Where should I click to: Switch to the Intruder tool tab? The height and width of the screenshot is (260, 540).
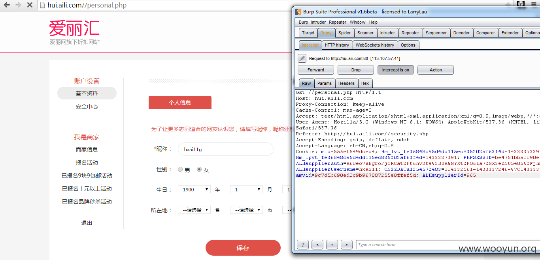coord(387,33)
